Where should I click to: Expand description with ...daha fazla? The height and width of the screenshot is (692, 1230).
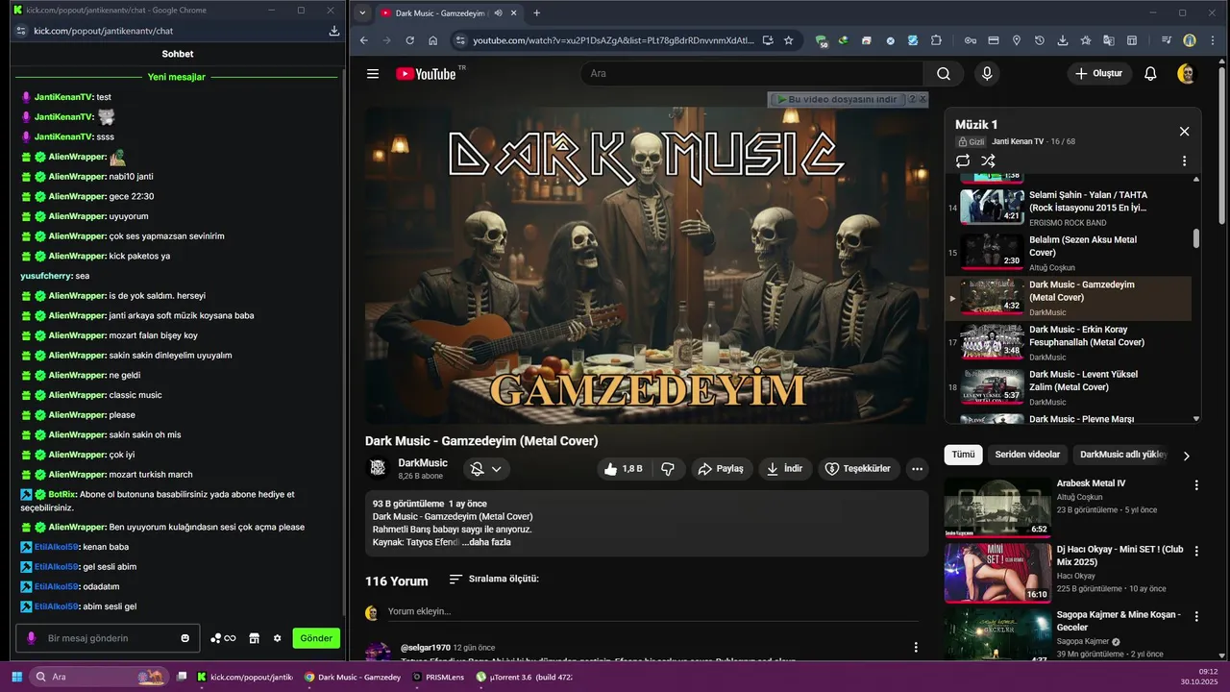[486, 542]
